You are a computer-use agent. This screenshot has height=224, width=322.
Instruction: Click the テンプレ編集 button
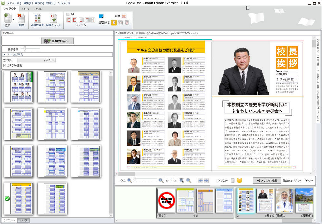[x=267, y=180]
